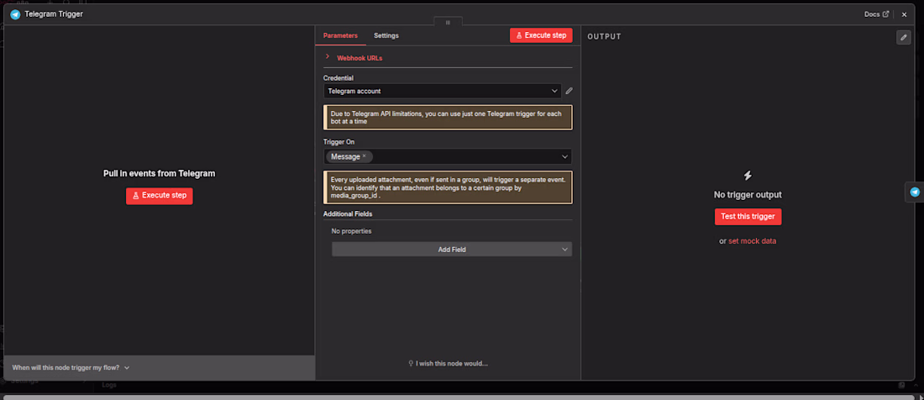Open the Trigger On dropdown
This screenshot has width=924, height=400.
[447, 156]
